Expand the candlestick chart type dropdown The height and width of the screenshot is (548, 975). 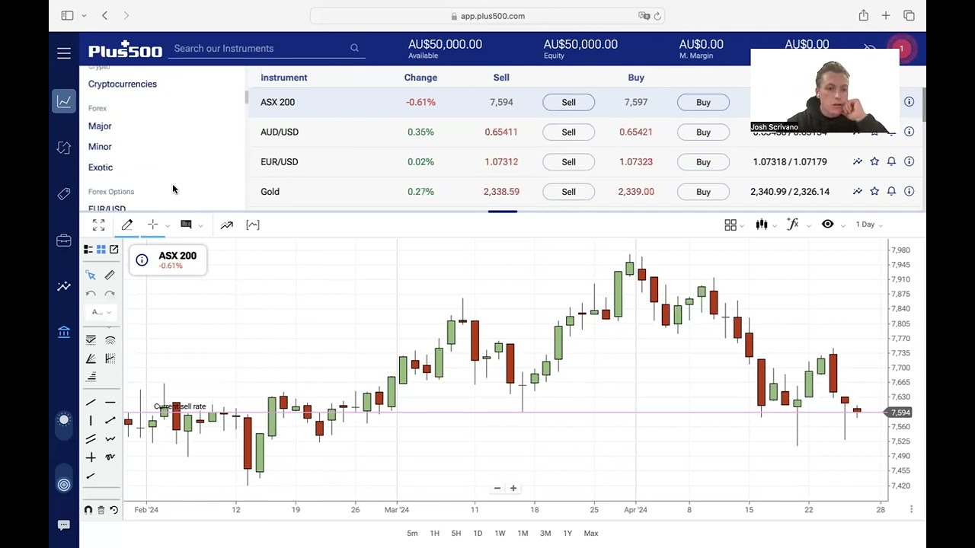775,225
